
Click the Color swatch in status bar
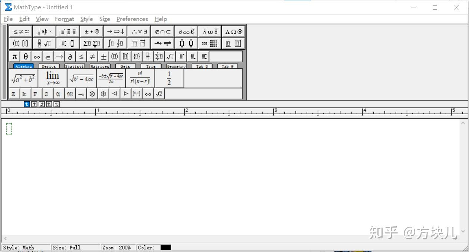pos(166,248)
